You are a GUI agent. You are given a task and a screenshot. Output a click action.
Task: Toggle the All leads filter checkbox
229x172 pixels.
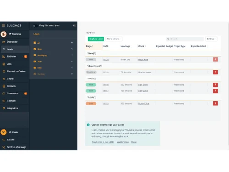35,43
